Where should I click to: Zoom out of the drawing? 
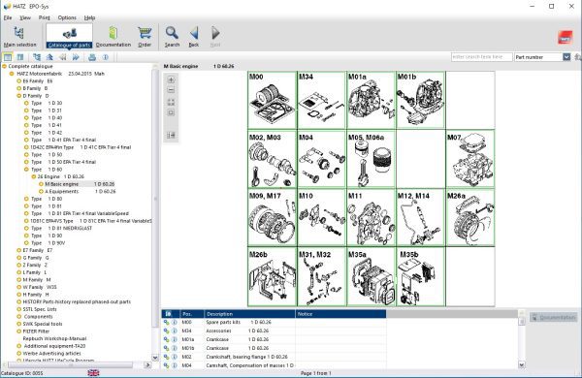tap(171, 90)
